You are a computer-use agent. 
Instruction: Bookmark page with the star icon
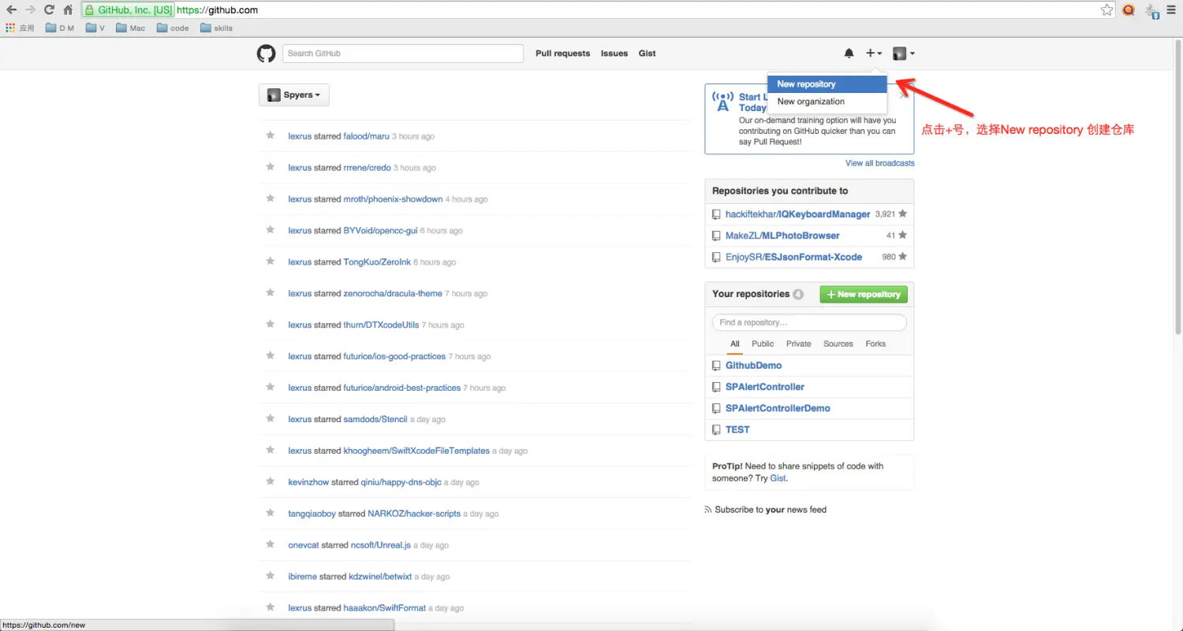[1107, 10]
